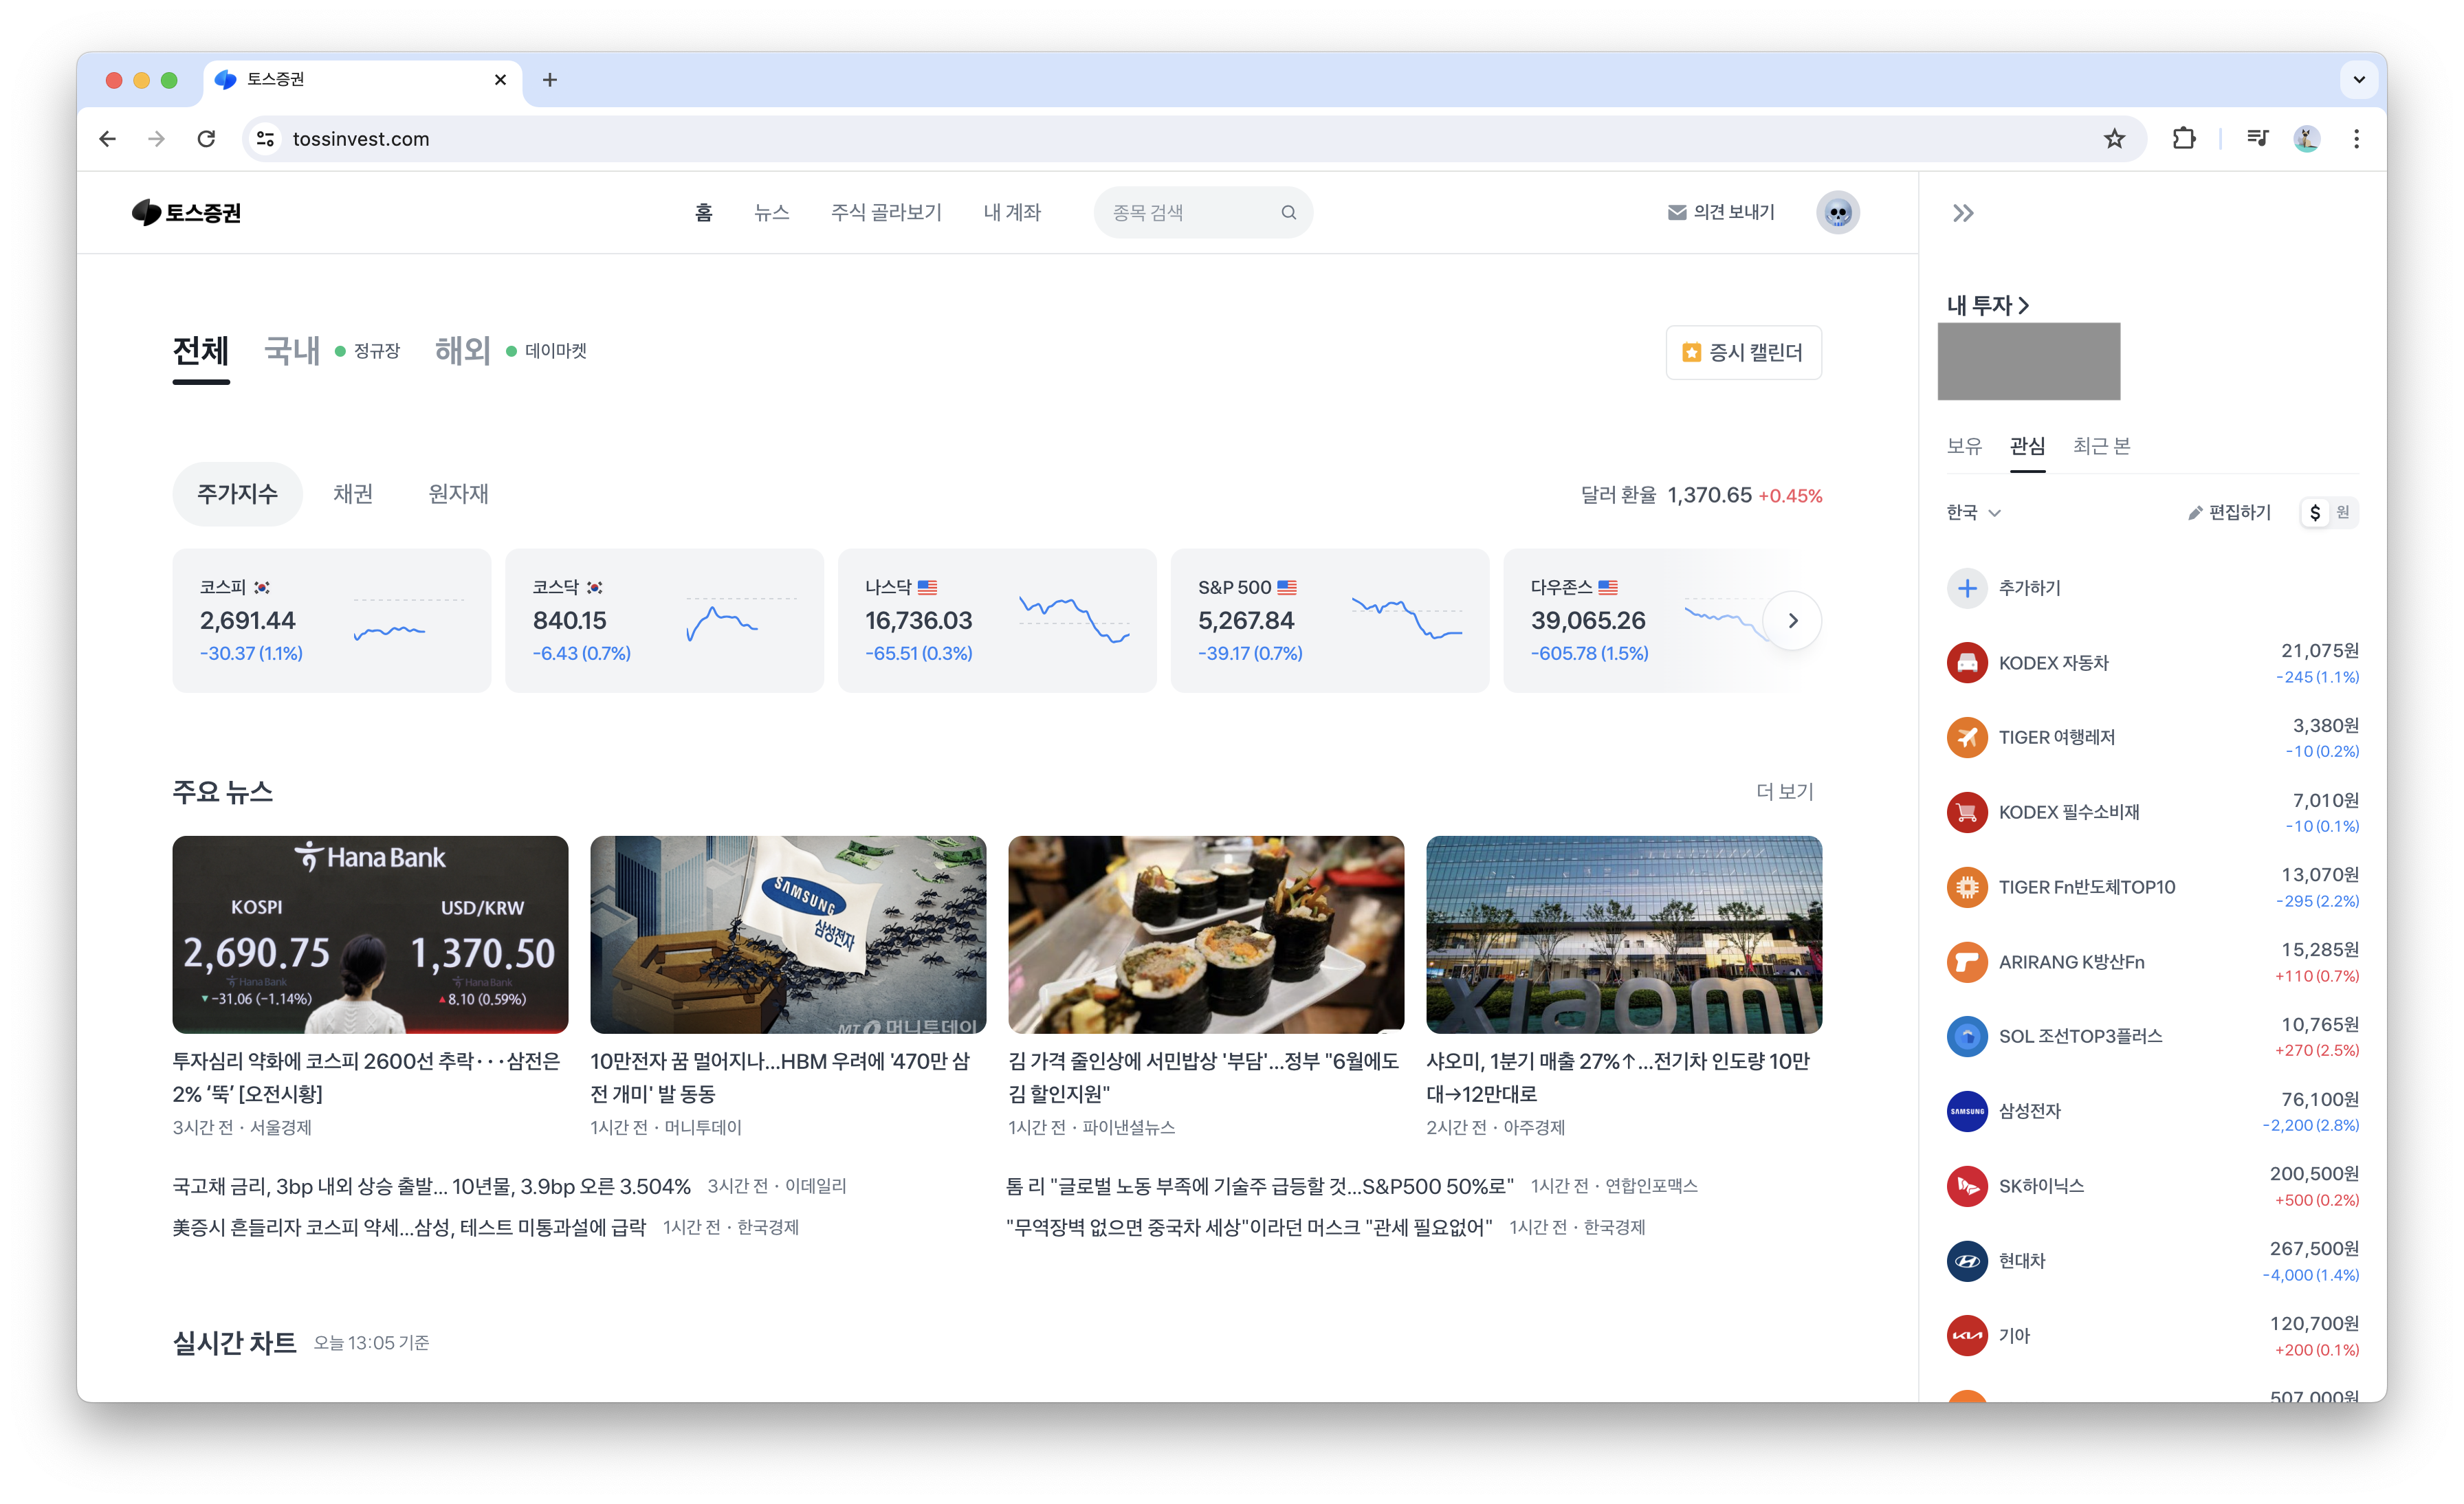Click 더 보기 link for news

(x=1784, y=791)
